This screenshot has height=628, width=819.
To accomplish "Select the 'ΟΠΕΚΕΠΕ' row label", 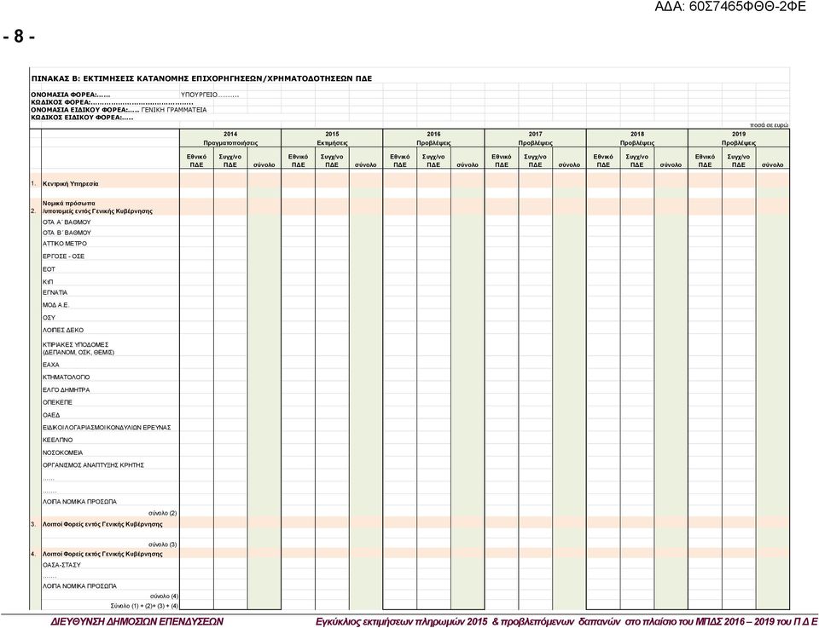I will [x=57, y=402].
